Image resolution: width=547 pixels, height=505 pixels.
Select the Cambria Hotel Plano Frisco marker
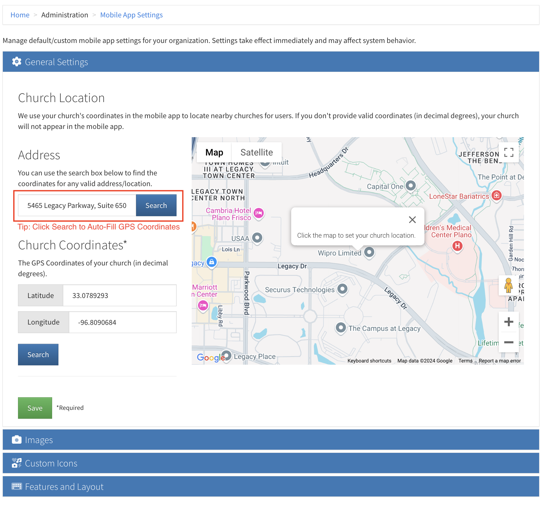(259, 213)
